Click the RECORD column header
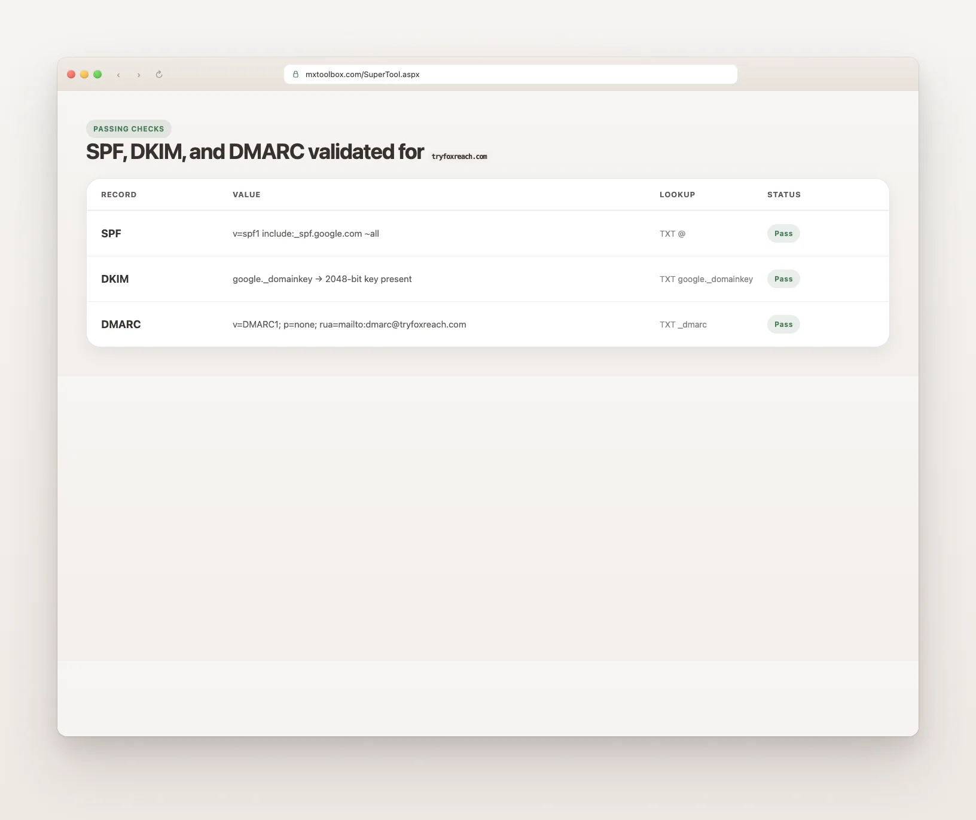Image resolution: width=976 pixels, height=820 pixels. 118,195
